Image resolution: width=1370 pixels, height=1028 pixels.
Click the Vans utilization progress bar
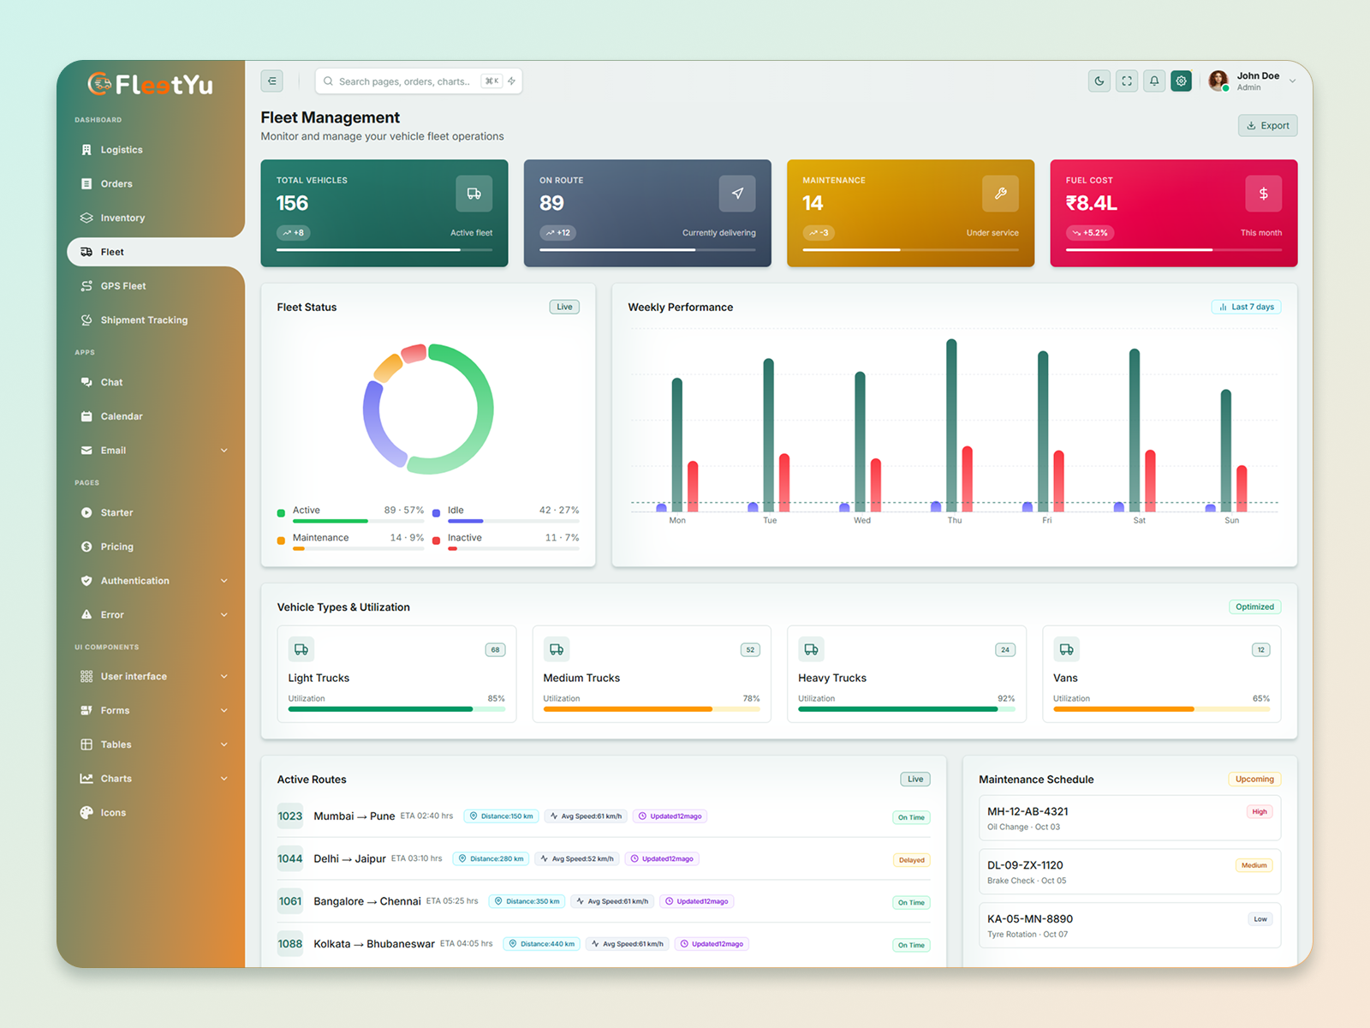coord(1162,709)
